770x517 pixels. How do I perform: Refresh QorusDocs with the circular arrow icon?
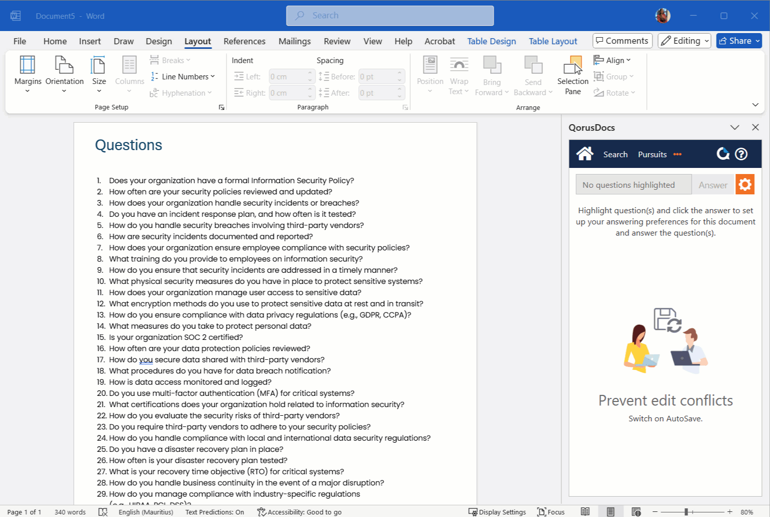723,154
